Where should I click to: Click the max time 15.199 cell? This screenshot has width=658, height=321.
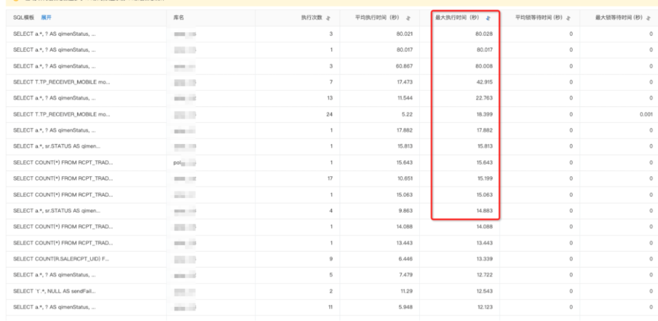tap(484, 178)
